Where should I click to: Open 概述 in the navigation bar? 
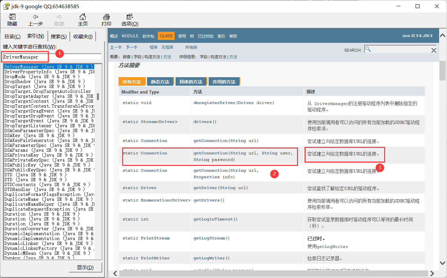pos(114,36)
